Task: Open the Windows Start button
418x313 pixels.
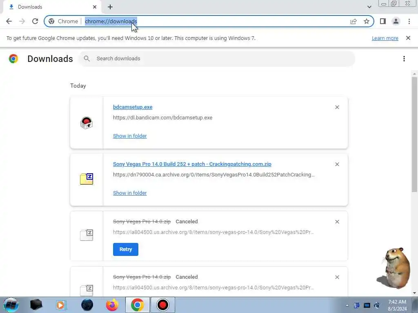Action: click(11, 305)
